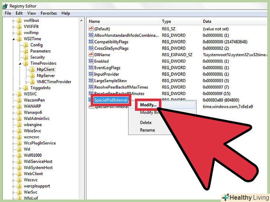Click the REG_EXPAND_SZ type cell
This screenshot has height=202, width=270.
(x=177, y=55)
